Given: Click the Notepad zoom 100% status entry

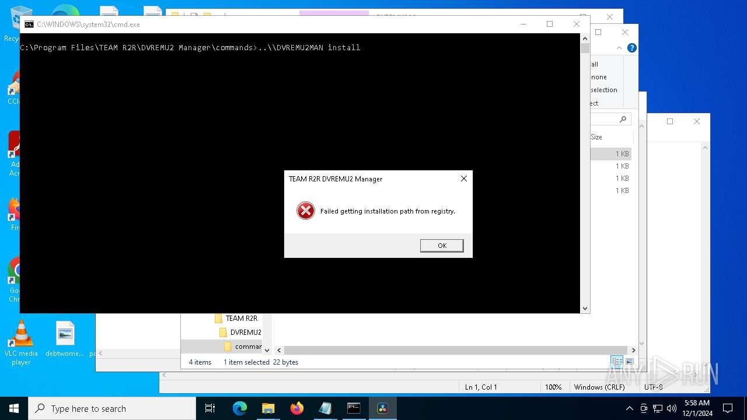Looking at the screenshot, I should pyautogui.click(x=553, y=387).
